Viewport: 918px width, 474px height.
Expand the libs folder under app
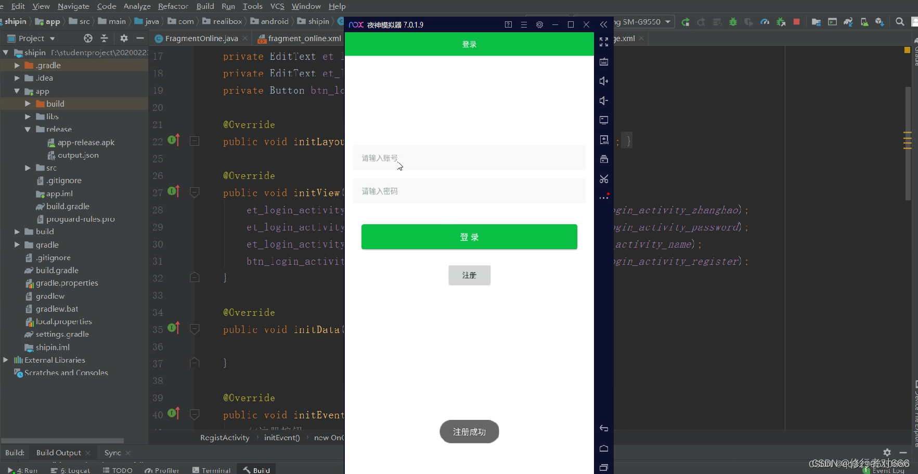tap(28, 117)
